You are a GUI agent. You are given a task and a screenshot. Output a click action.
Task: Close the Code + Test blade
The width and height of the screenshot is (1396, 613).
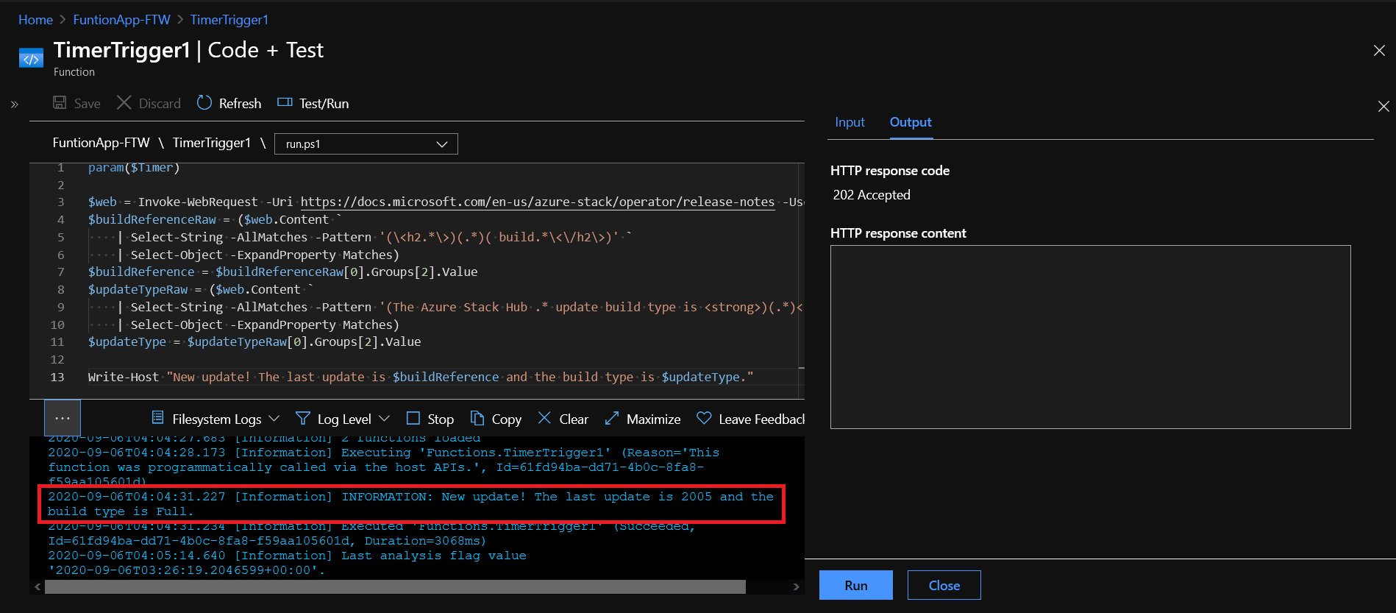(1379, 50)
